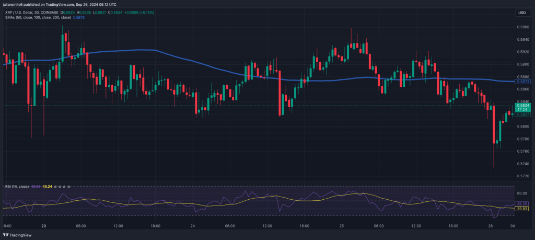Click the date label 26 on time axis
Viewport: 535px width, 240px height.
[490, 226]
